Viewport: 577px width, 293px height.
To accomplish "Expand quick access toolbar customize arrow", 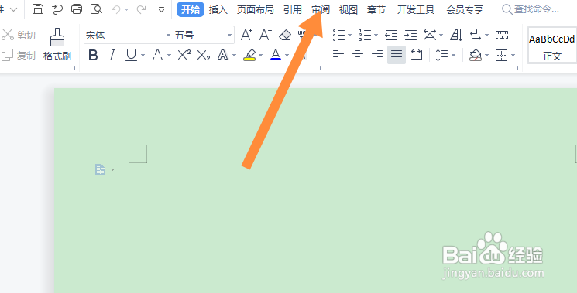I will click(x=161, y=9).
